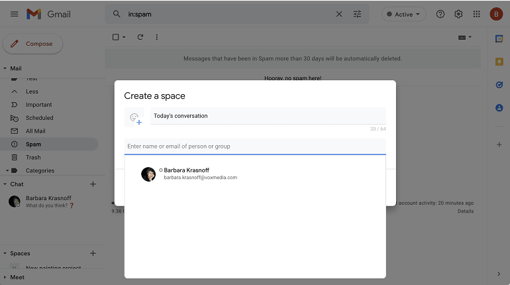The image size is (510, 285).
Task: Open the main menu hamburger icon
Action: coord(14,14)
